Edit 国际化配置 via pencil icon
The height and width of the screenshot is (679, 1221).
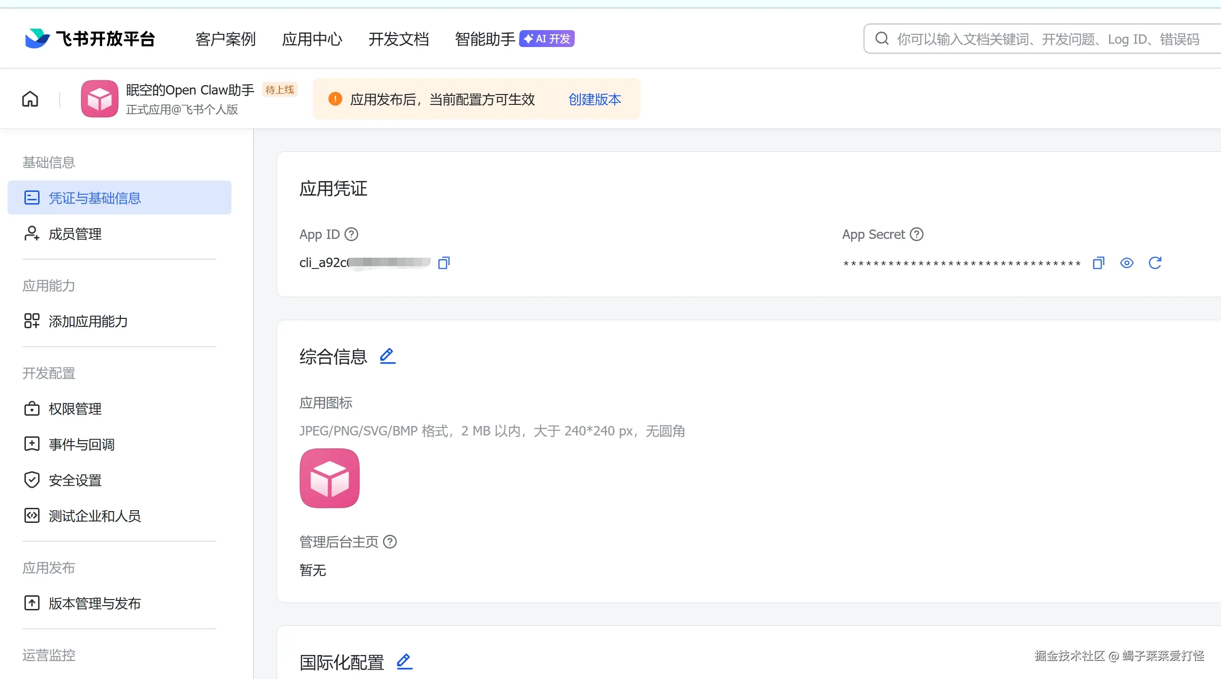click(404, 661)
